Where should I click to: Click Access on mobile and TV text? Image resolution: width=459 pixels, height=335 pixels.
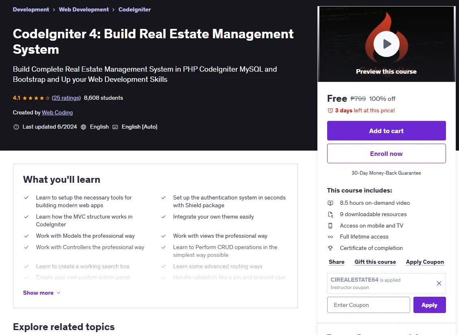pos(372,226)
